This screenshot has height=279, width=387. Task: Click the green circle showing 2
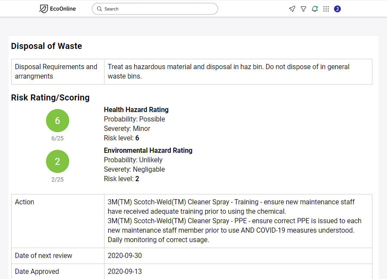[58, 161]
